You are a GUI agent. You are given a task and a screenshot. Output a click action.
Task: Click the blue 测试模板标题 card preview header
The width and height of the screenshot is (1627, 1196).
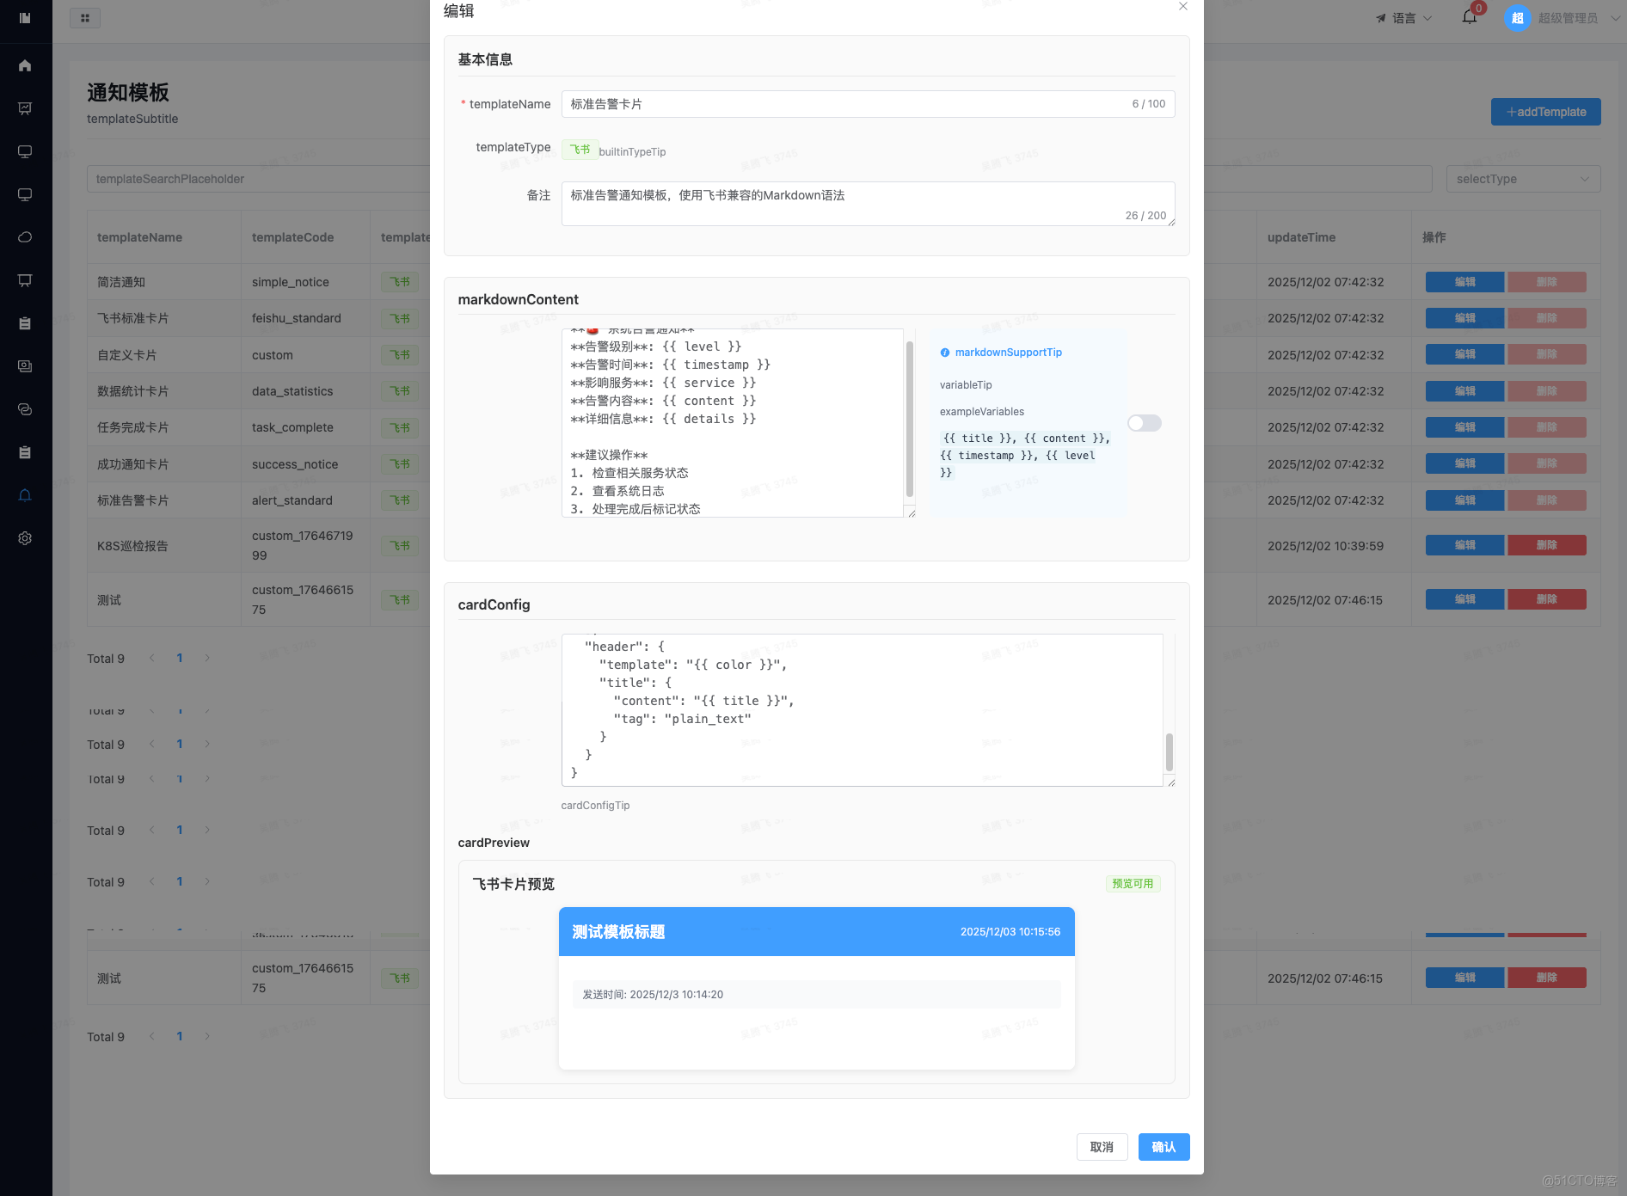(816, 932)
